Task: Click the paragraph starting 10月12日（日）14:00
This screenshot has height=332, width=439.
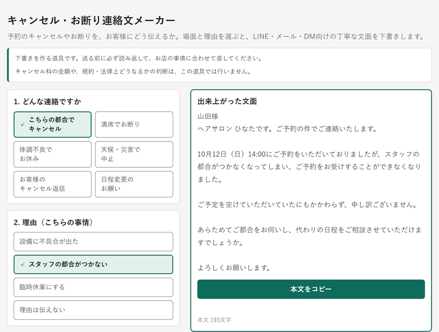Action: (309, 167)
